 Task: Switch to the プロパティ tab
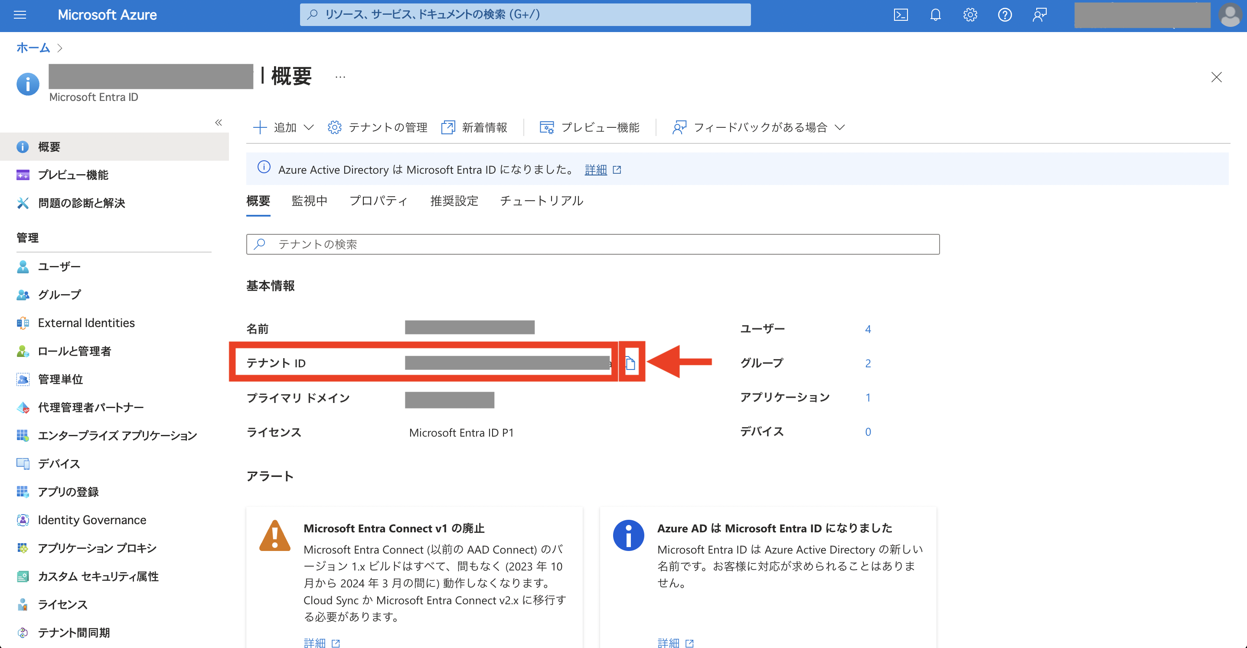[379, 201]
